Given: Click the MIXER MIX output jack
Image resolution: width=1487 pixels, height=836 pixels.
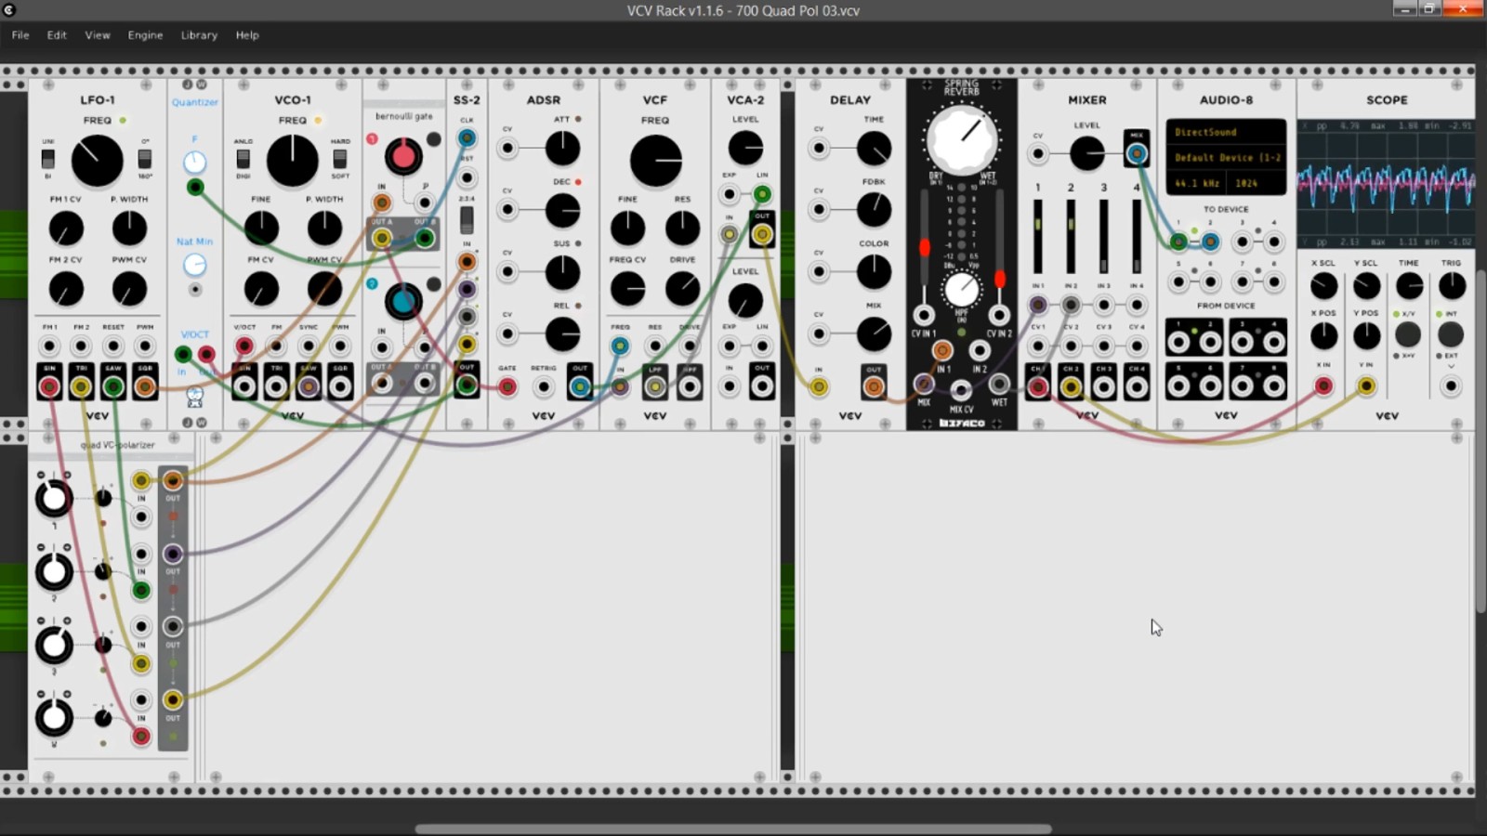Looking at the screenshot, I should point(1136,154).
